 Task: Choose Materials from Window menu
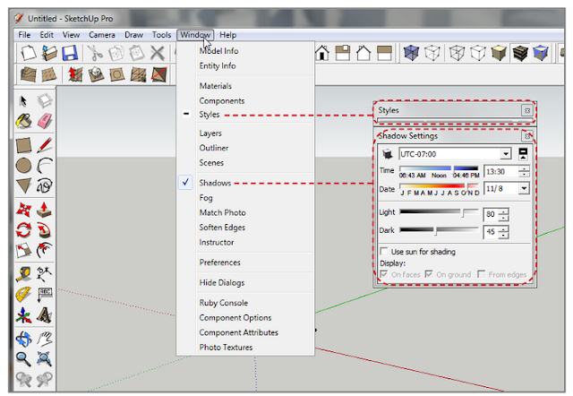tap(216, 86)
